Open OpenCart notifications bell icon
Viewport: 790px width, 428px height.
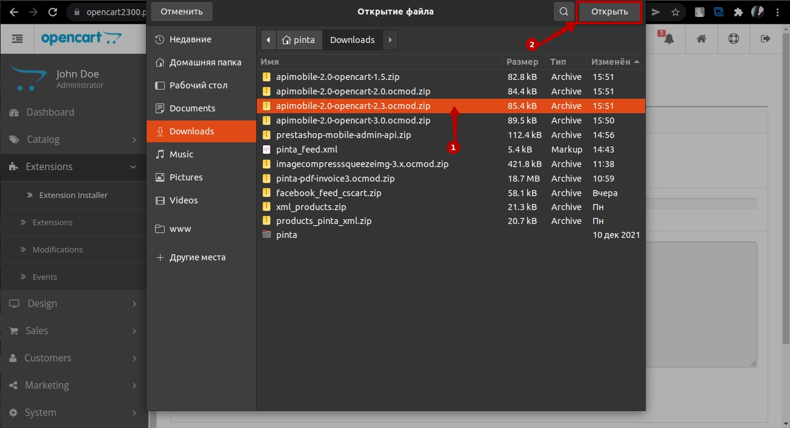coord(668,39)
